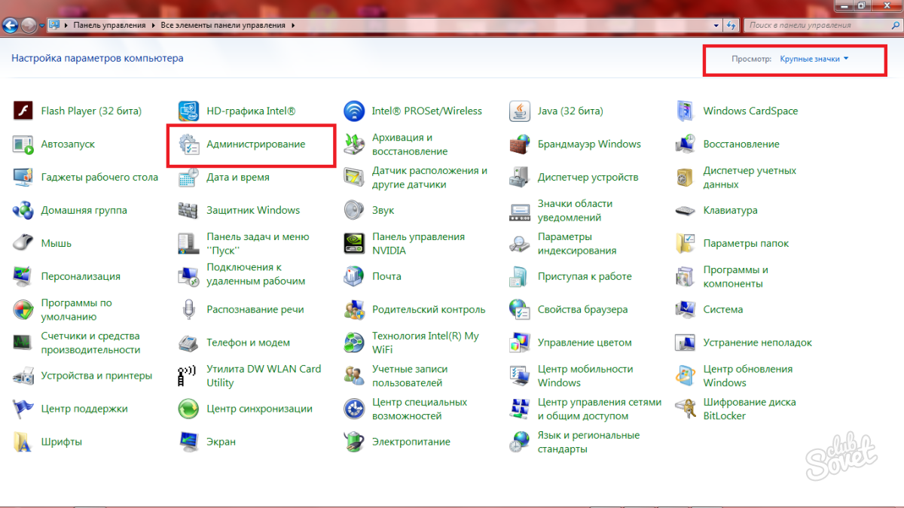Viewport: 904px width, 508px height.
Task: Click the Администрирование gear icon
Action: [x=188, y=144]
